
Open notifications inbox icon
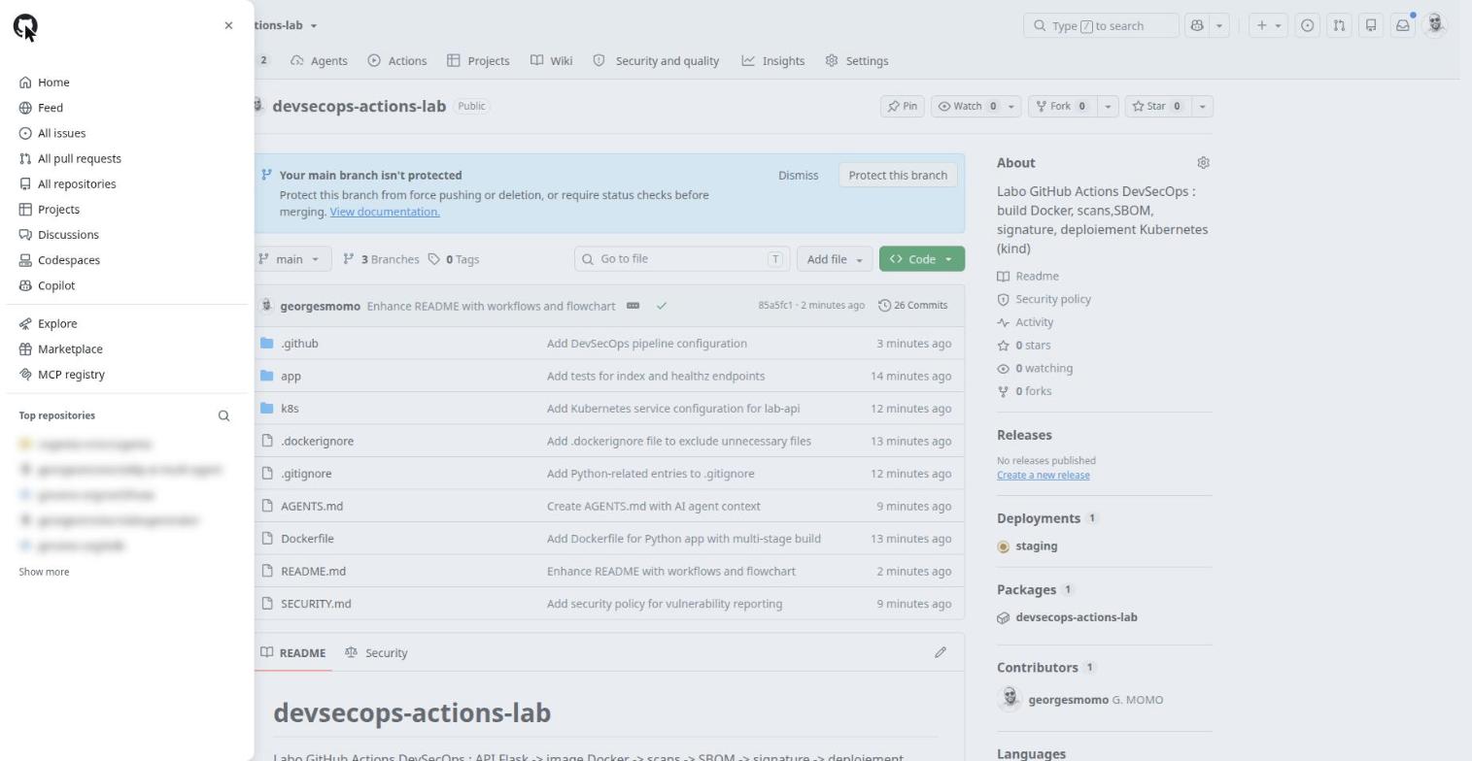[1403, 25]
